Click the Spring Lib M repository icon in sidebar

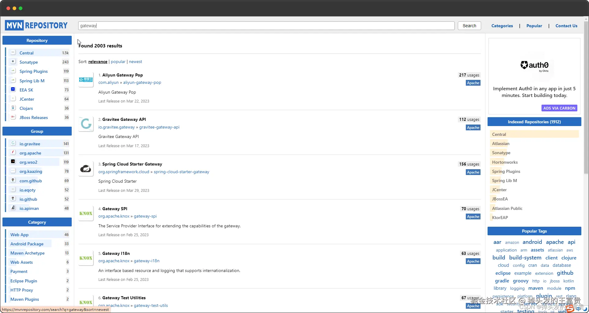[13, 80]
